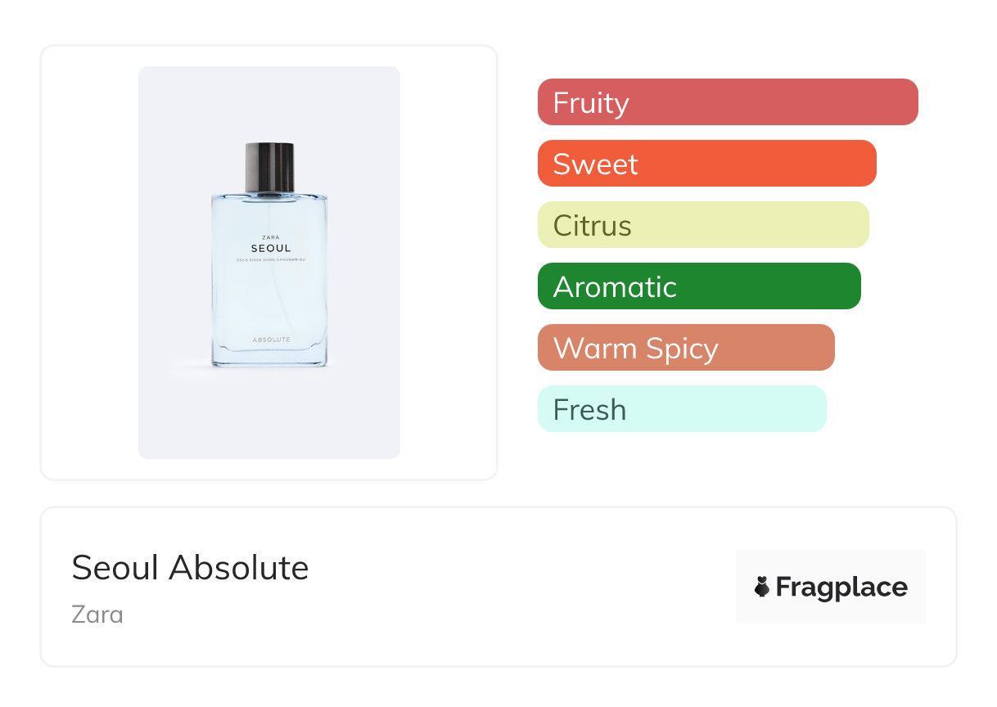Click the Zara brand name under the title
The height and width of the screenshot is (707, 997).
coord(97,614)
